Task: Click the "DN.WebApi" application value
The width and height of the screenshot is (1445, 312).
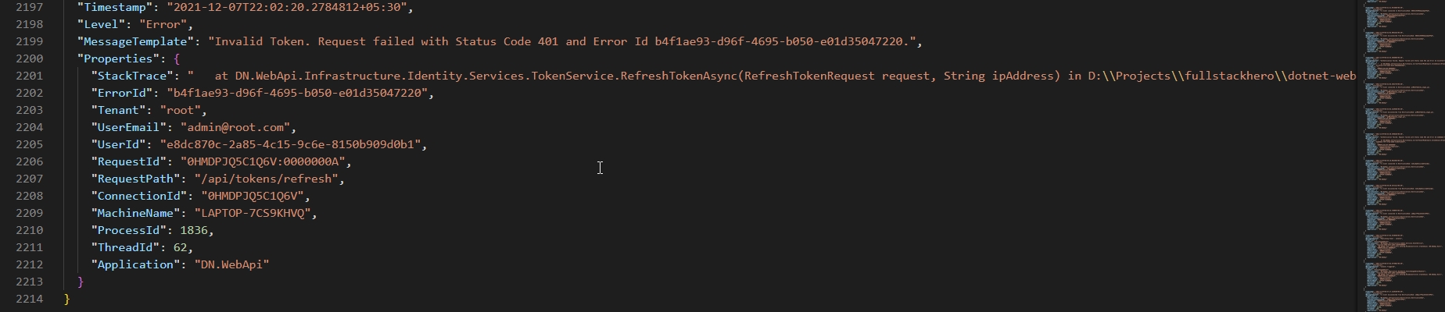Action: click(231, 264)
